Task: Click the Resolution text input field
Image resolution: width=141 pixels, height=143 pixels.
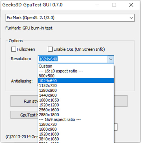Action: click(73, 59)
